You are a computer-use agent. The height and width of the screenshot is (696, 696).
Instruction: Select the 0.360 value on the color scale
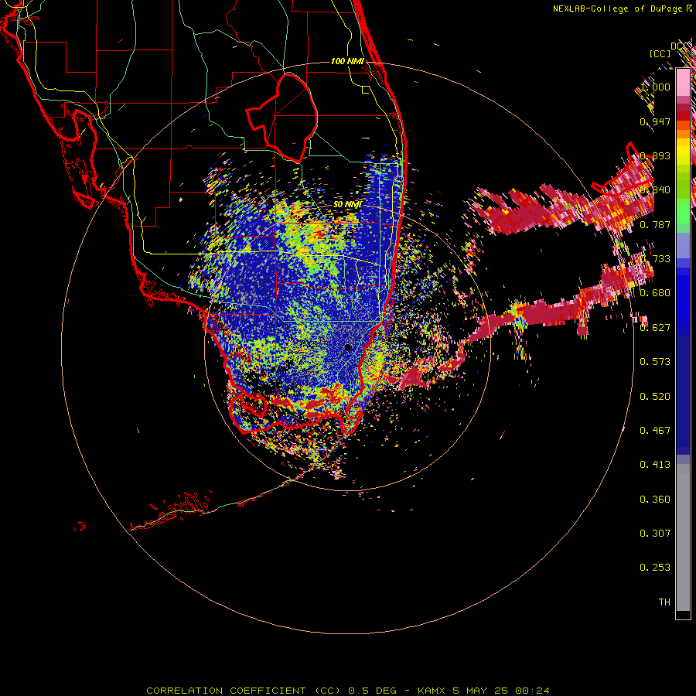click(655, 500)
